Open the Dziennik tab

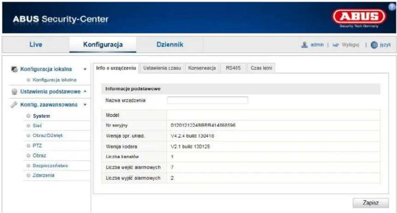[170, 45]
